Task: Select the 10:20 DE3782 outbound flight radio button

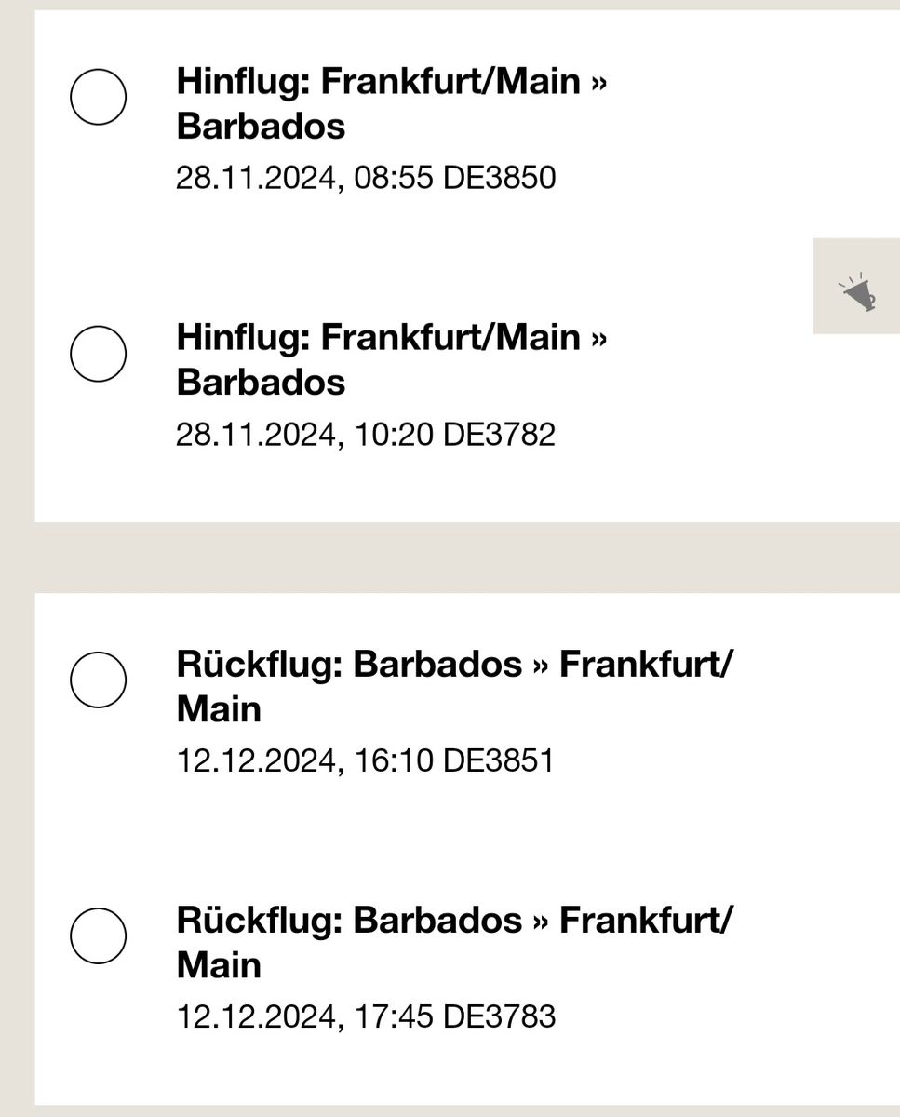Action: point(99,354)
